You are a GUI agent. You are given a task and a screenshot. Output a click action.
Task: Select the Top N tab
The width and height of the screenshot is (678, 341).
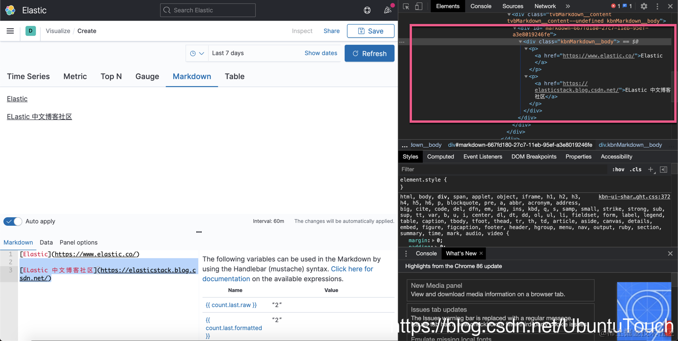tap(111, 76)
